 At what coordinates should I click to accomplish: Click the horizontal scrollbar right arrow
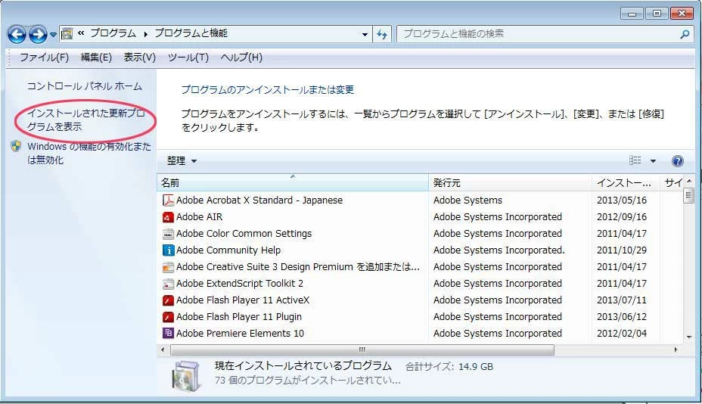click(x=676, y=350)
